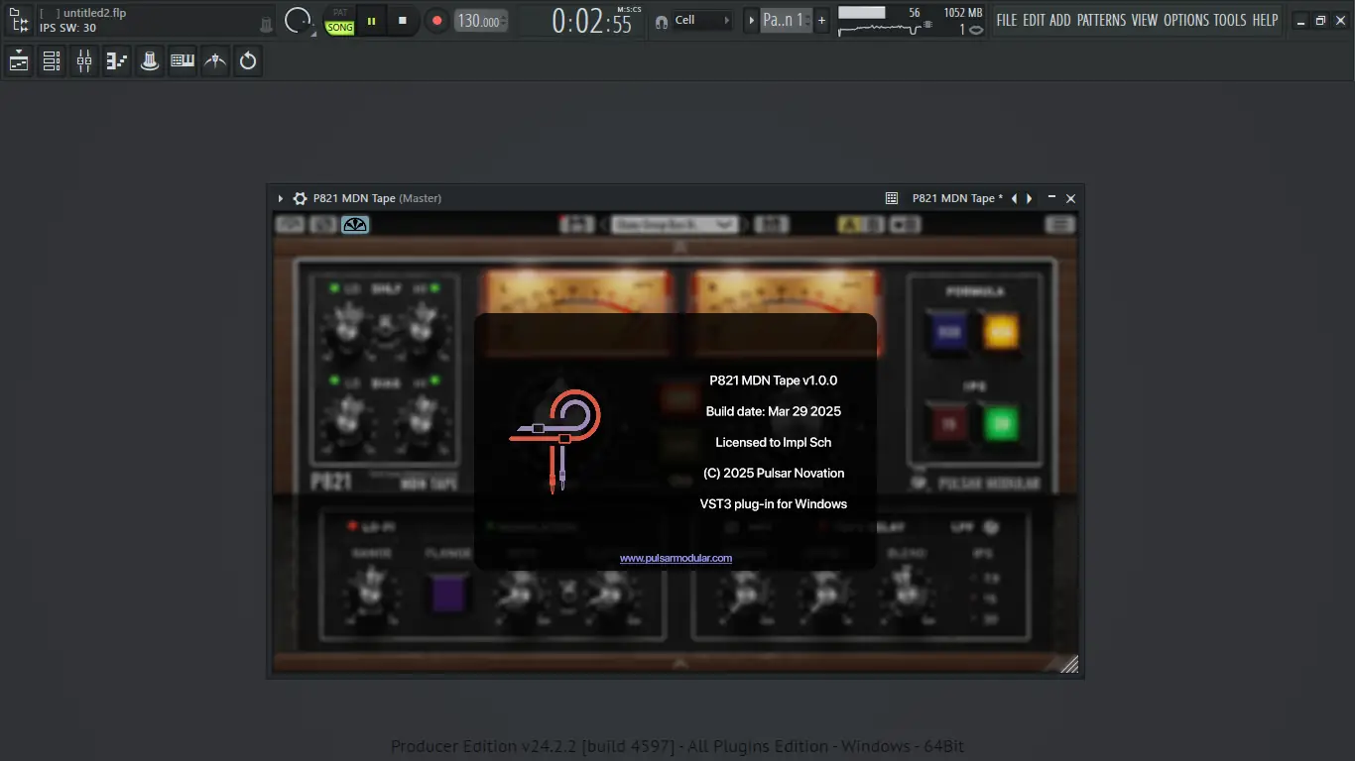Expand the plugin's bottom panel arrow

tap(679, 662)
